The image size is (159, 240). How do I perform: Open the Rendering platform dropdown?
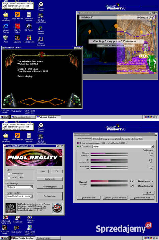pos(31,196)
